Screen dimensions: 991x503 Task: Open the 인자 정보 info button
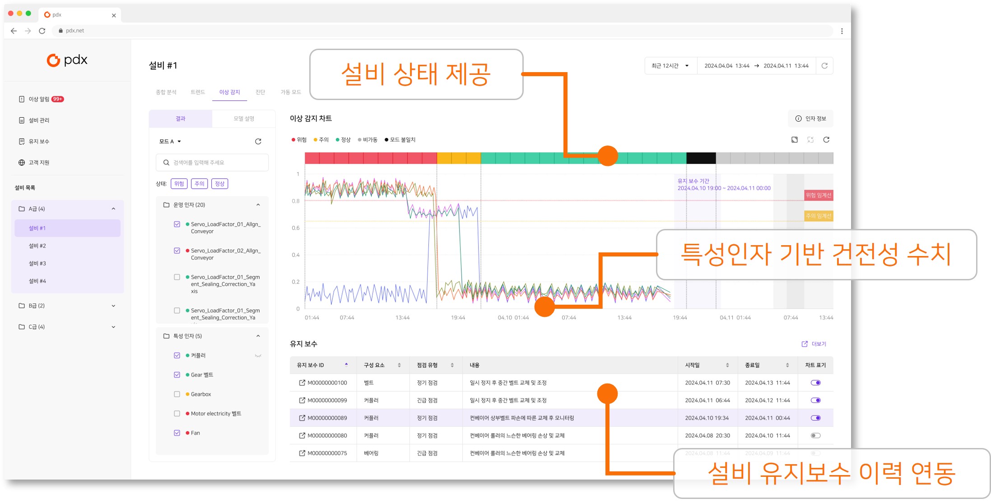810,119
